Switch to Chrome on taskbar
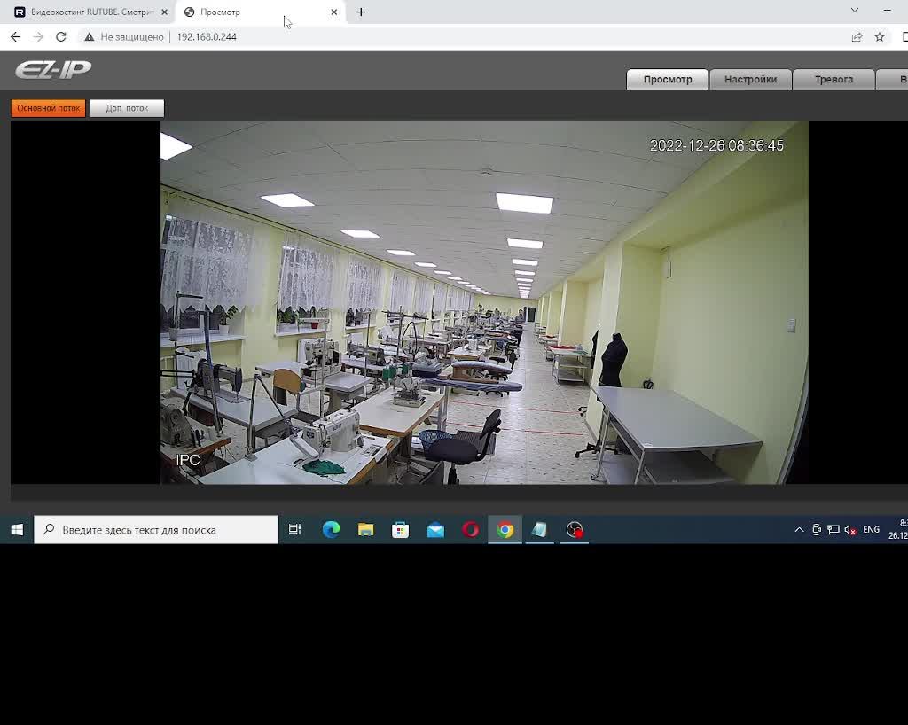 tap(505, 529)
